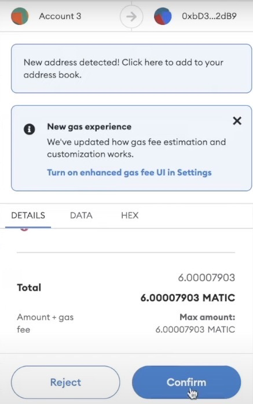Viewport: 253px width, 404px height.
Task: Click the red icon under DETAILS tab
Action: 24,229
